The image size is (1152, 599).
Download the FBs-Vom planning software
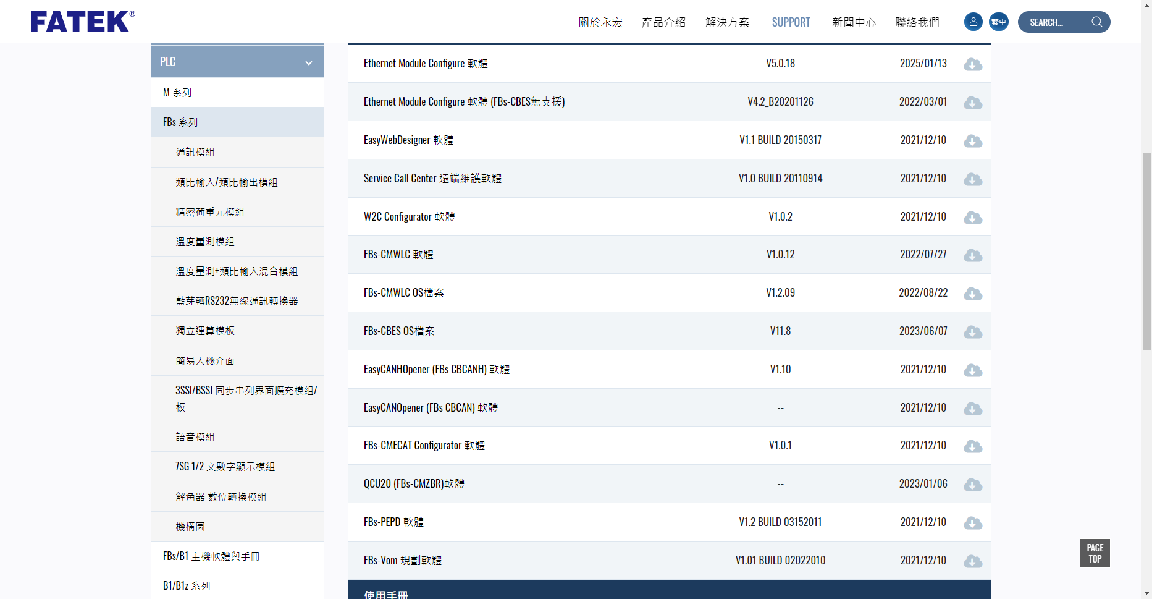pos(973,561)
